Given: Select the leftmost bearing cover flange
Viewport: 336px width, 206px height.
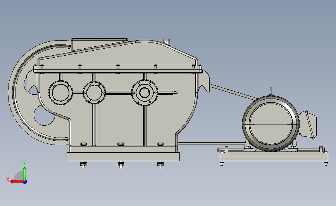Looking at the screenshot, I should click(60, 93).
